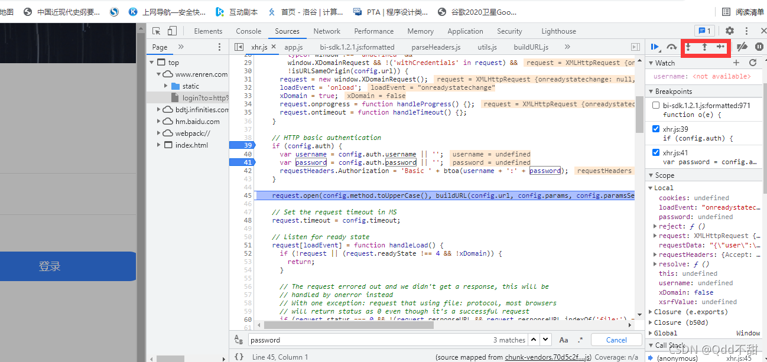
Task: Resume script execution in debugger
Action: click(x=655, y=47)
